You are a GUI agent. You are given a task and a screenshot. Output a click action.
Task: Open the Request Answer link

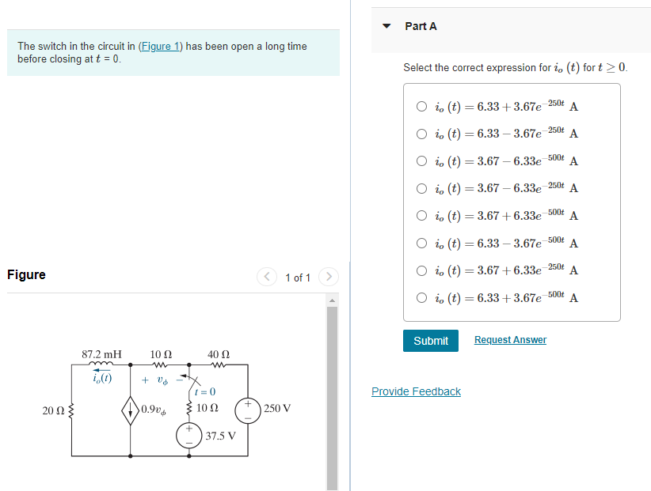pos(510,340)
